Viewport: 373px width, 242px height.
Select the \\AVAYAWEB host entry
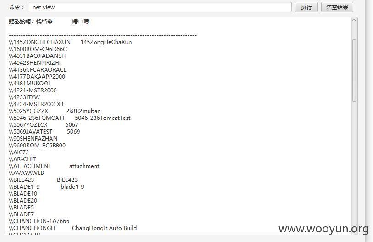(x=27, y=174)
